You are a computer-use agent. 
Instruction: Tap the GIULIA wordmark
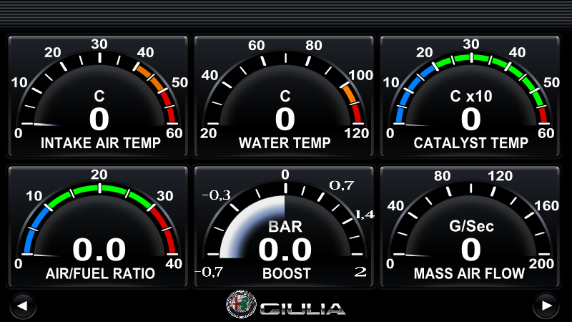point(302,309)
